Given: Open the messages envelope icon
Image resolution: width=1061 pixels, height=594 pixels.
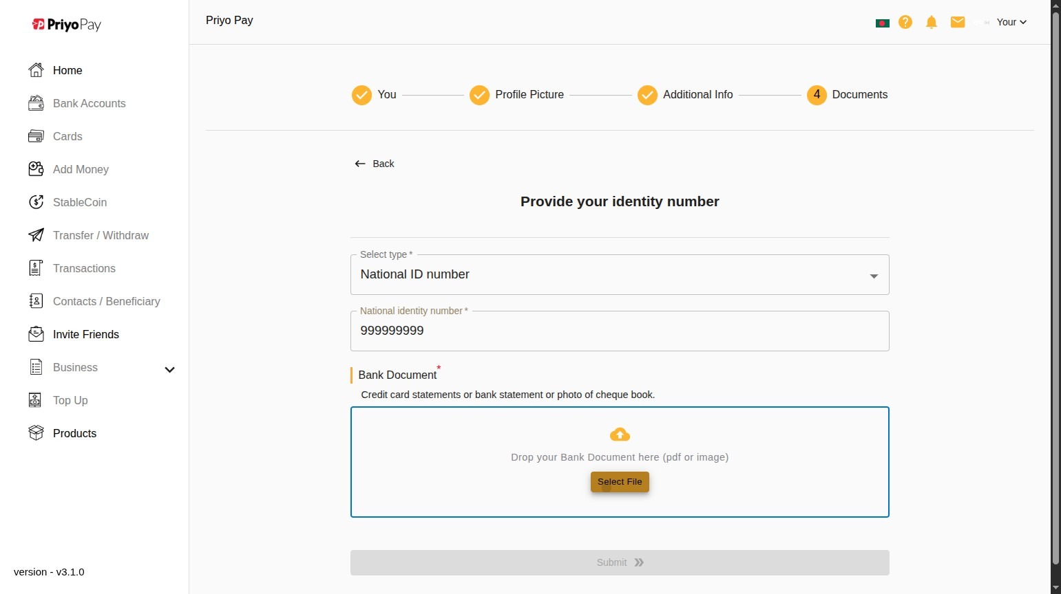Looking at the screenshot, I should pos(958,22).
